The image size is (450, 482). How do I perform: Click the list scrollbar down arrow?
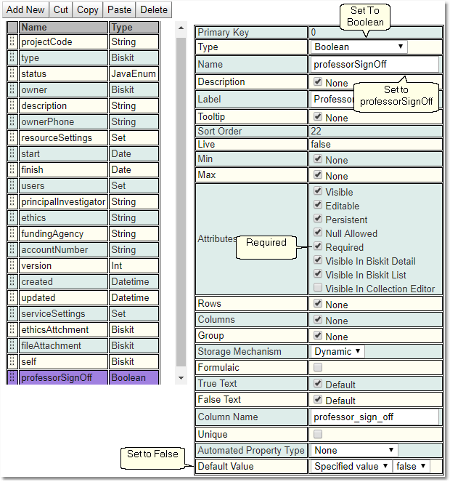tap(181, 378)
